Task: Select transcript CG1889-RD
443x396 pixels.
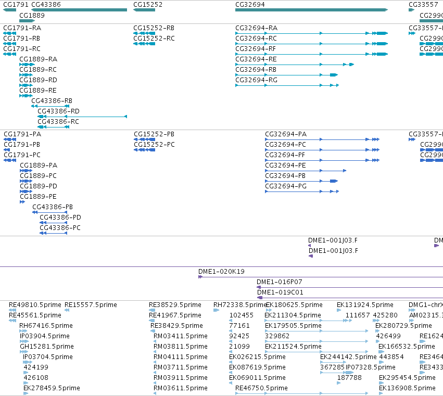Action: (26, 85)
